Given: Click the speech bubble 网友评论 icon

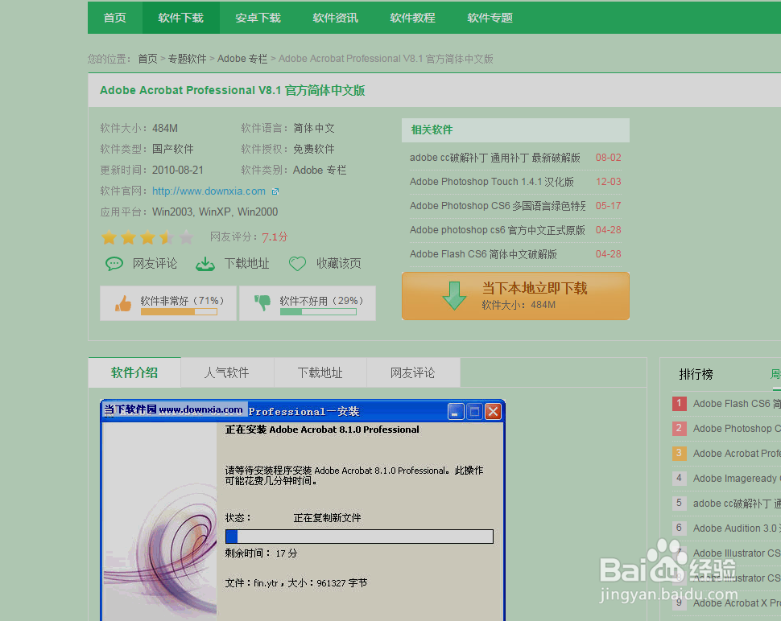Looking at the screenshot, I should click(x=114, y=263).
